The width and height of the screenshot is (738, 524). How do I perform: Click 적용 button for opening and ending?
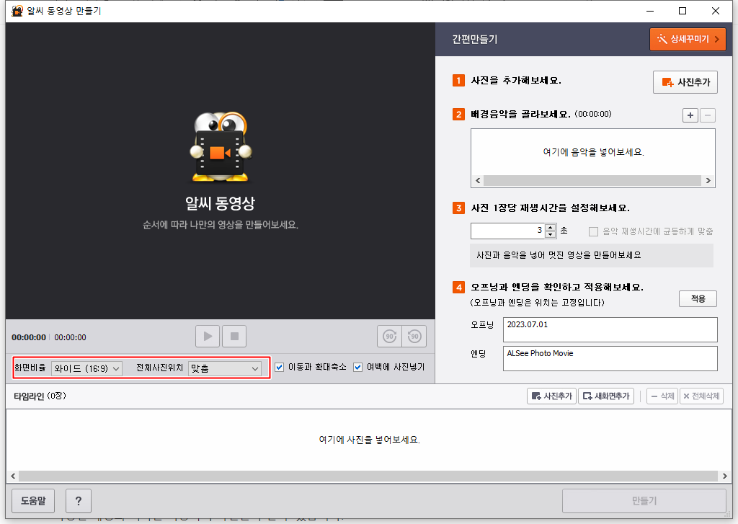tap(698, 298)
